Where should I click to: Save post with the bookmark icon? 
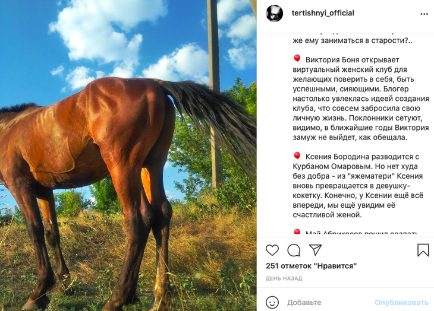(423, 250)
